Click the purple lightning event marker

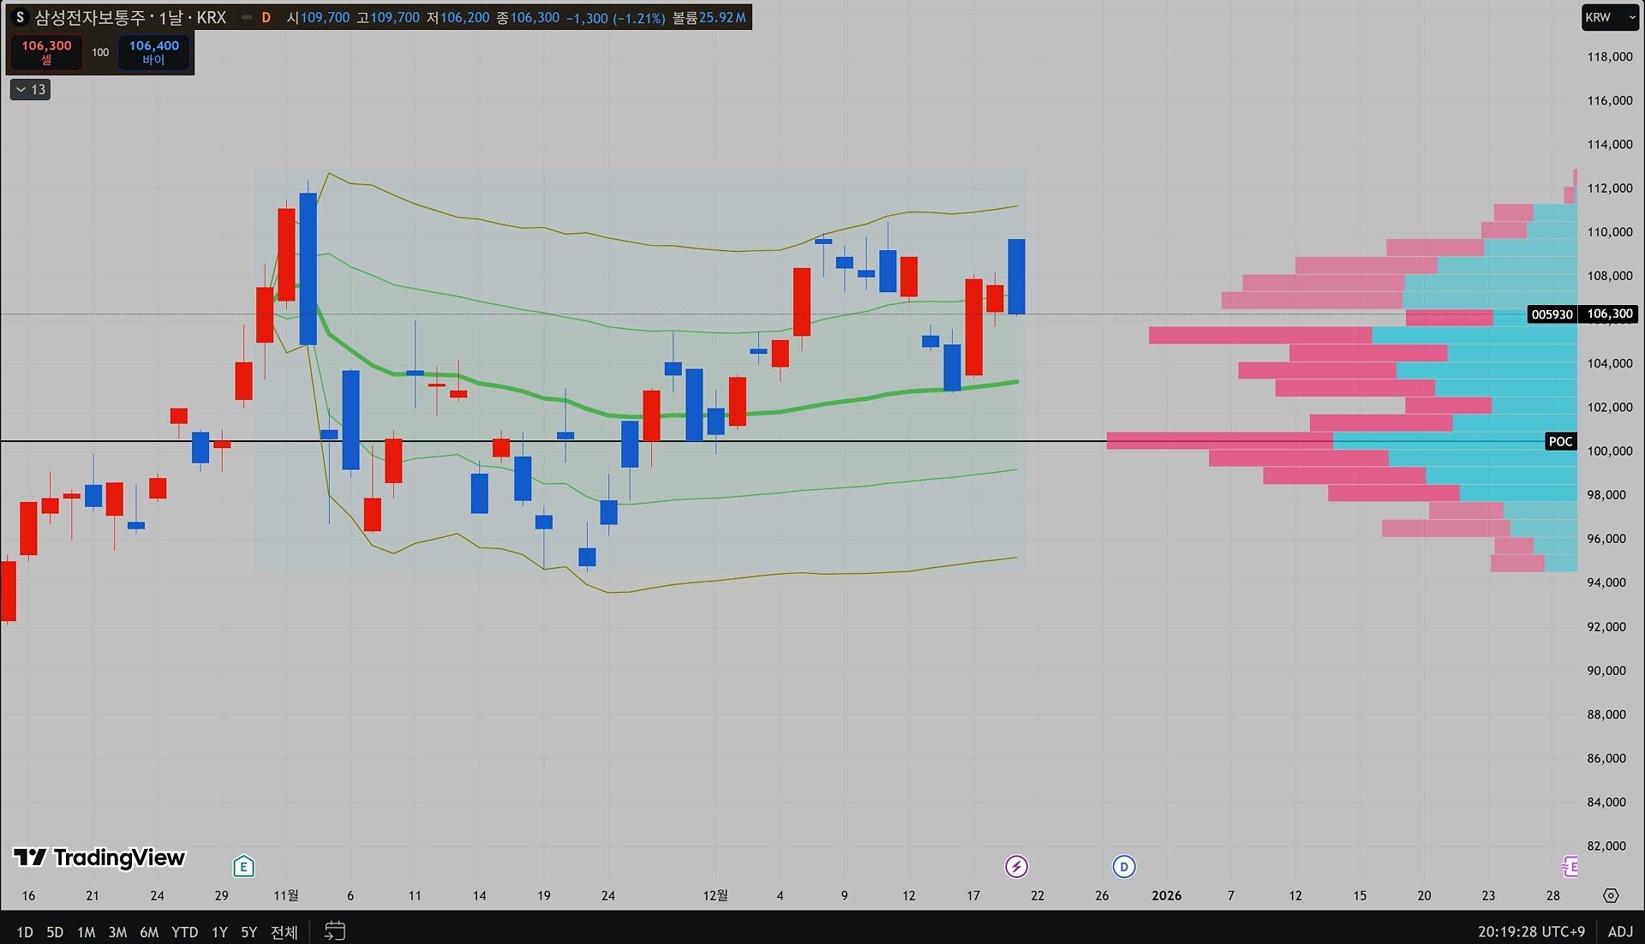coord(1016,866)
